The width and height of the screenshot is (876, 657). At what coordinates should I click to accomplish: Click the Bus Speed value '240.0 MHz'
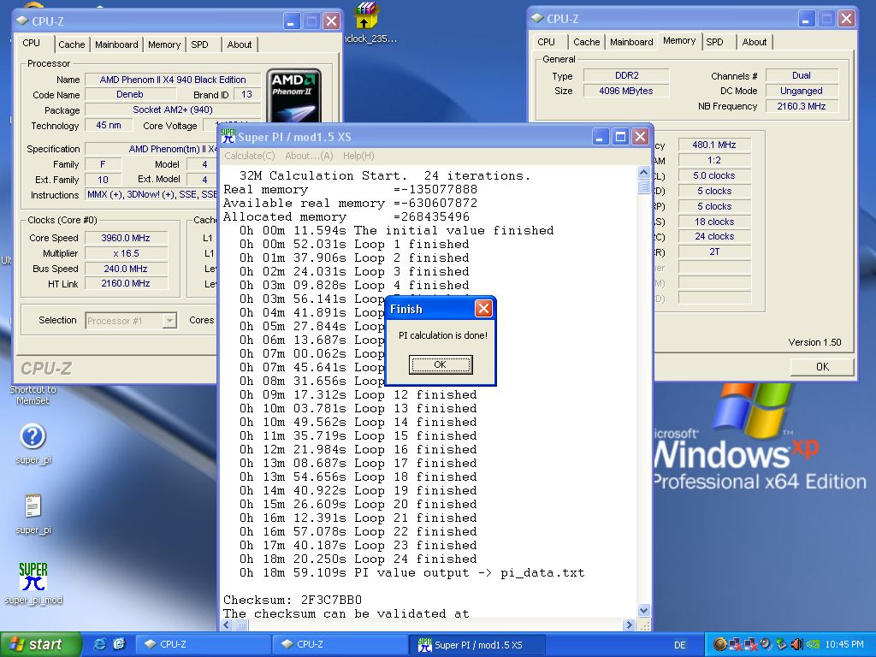pos(126,269)
